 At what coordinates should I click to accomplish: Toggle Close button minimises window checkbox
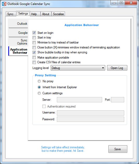click(x=34, y=47)
